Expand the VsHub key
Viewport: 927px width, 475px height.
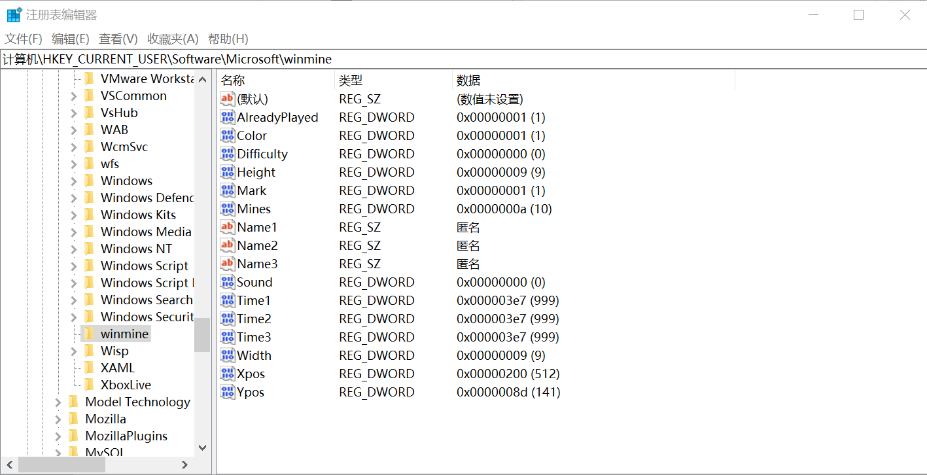coord(73,113)
